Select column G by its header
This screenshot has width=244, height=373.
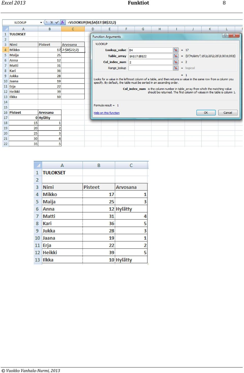click(x=143, y=29)
